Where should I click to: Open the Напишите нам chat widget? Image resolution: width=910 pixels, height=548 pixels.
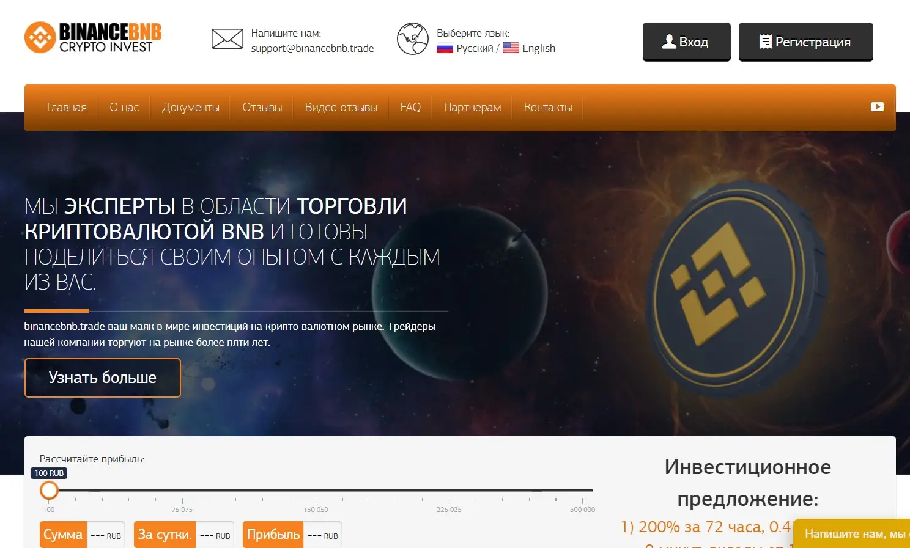[x=852, y=534]
